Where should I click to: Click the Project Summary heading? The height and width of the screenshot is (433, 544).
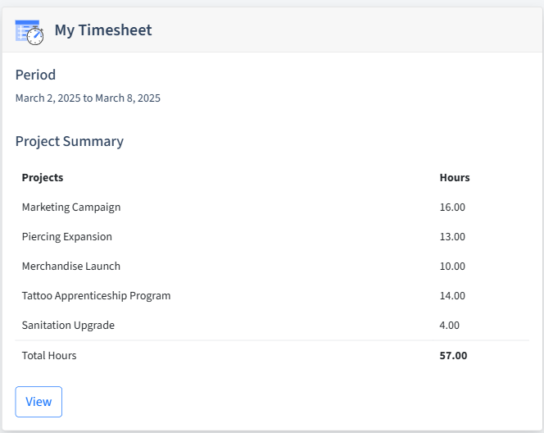[70, 141]
